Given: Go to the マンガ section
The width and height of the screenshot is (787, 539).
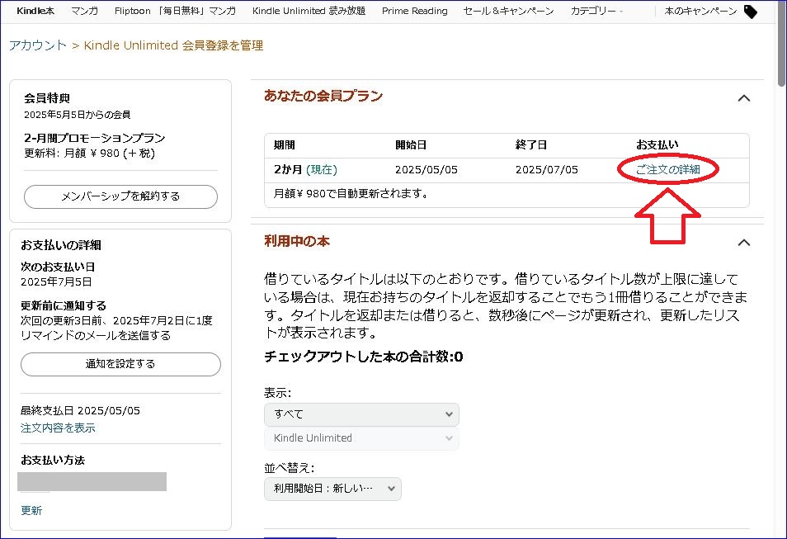Looking at the screenshot, I should 84,11.
